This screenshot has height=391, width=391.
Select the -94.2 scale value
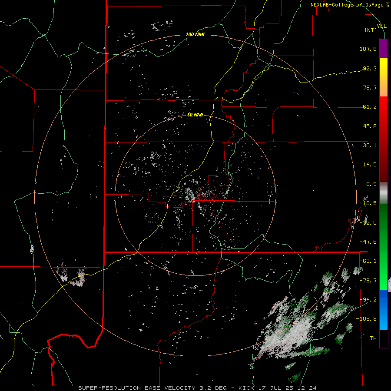click(368, 300)
